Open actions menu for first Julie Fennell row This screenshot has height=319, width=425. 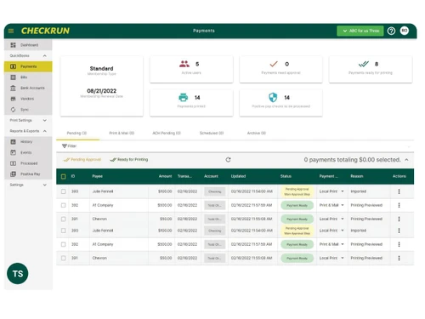399,191
